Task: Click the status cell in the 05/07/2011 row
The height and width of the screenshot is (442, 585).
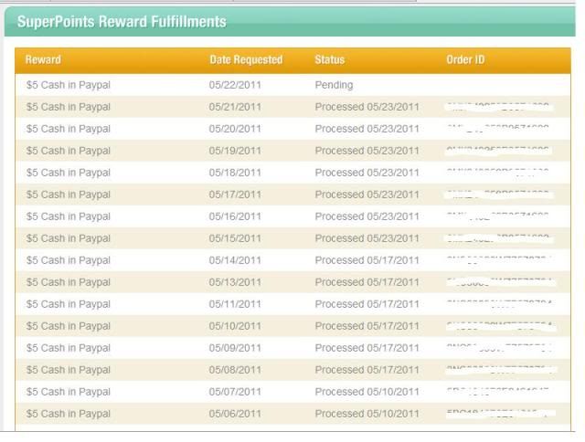Action: pyautogui.click(x=367, y=392)
